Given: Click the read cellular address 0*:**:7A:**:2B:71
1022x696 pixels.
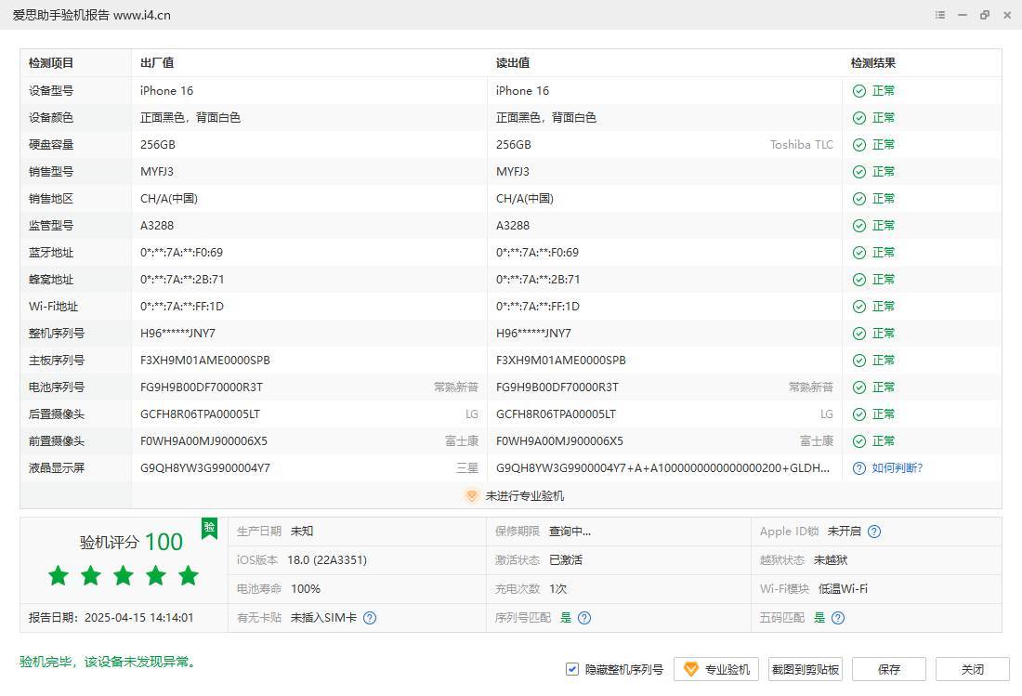Looking at the screenshot, I should click(x=538, y=280).
